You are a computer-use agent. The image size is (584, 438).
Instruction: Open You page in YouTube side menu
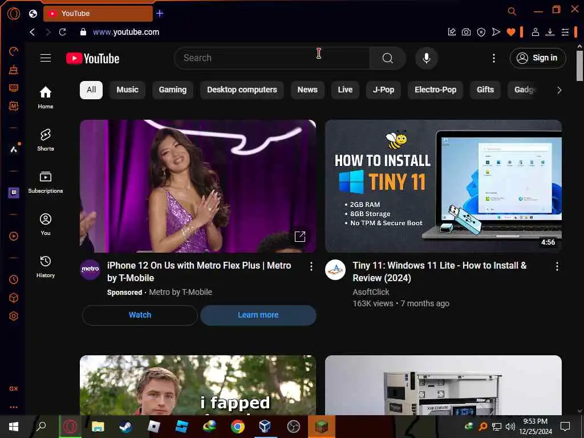[46, 224]
